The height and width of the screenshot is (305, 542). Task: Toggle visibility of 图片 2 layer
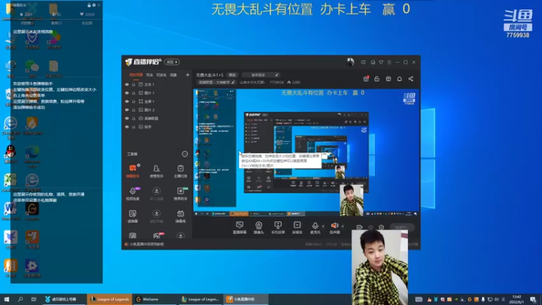[127, 110]
